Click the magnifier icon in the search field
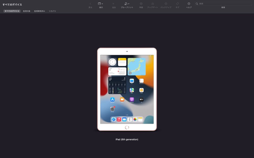 pyautogui.click(x=197, y=4)
